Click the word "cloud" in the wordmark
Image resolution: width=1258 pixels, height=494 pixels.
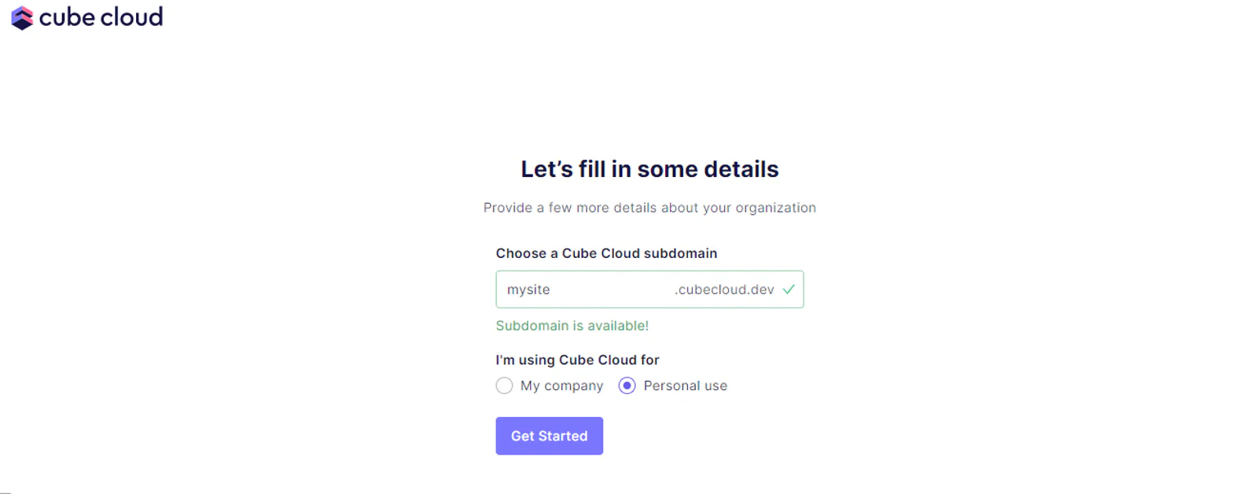[132, 17]
